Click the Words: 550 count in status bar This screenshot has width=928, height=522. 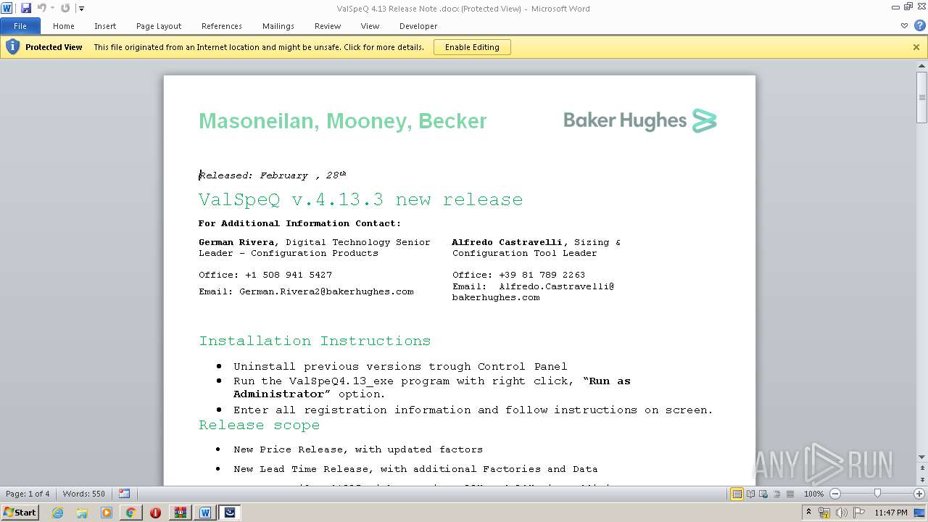point(84,494)
